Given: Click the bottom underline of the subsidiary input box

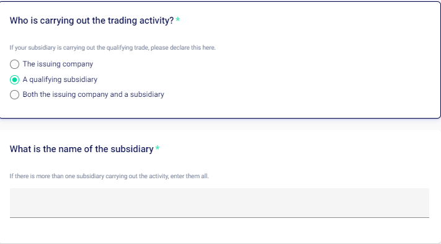Looking at the screenshot, I should click(x=220, y=217).
